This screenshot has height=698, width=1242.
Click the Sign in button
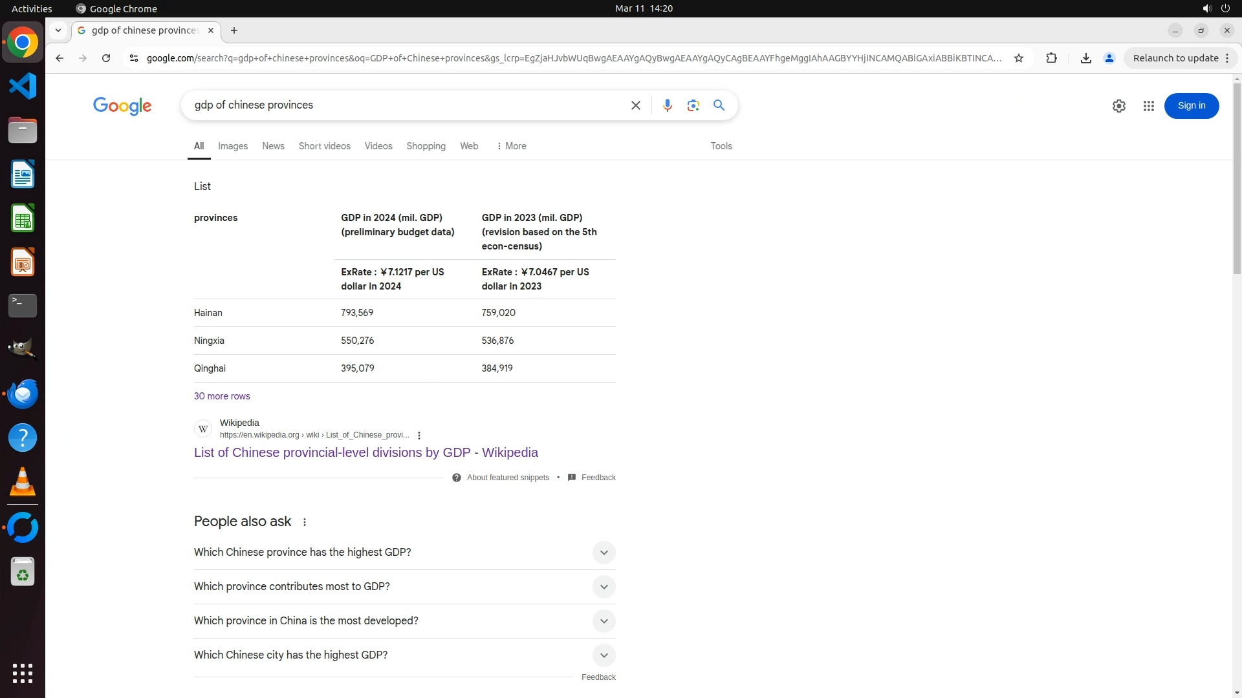pos(1191,106)
